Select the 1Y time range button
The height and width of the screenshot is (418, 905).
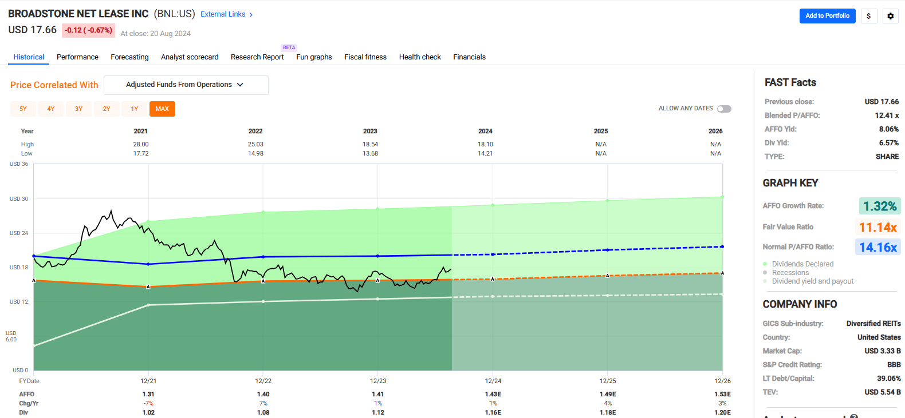click(135, 109)
